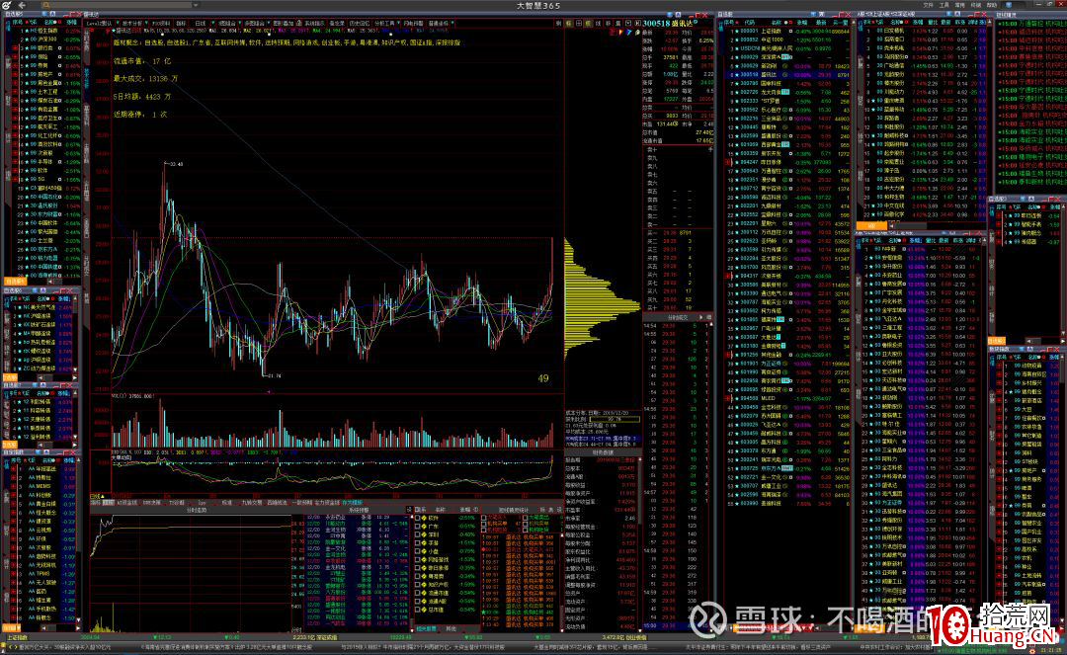
Task: Toggle the 网络游戏 sector checkbox
Action: (x=417, y=559)
